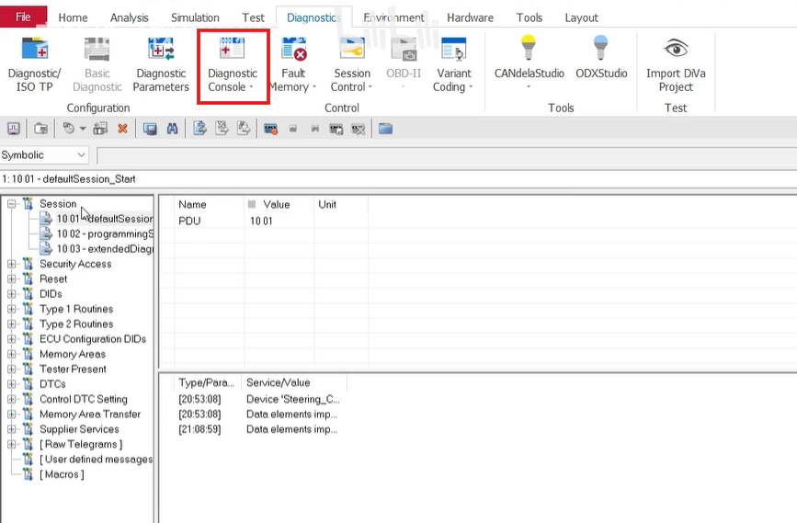This screenshot has height=523, width=797.
Task: Click the blue folder toolbar icon
Action: (x=385, y=129)
